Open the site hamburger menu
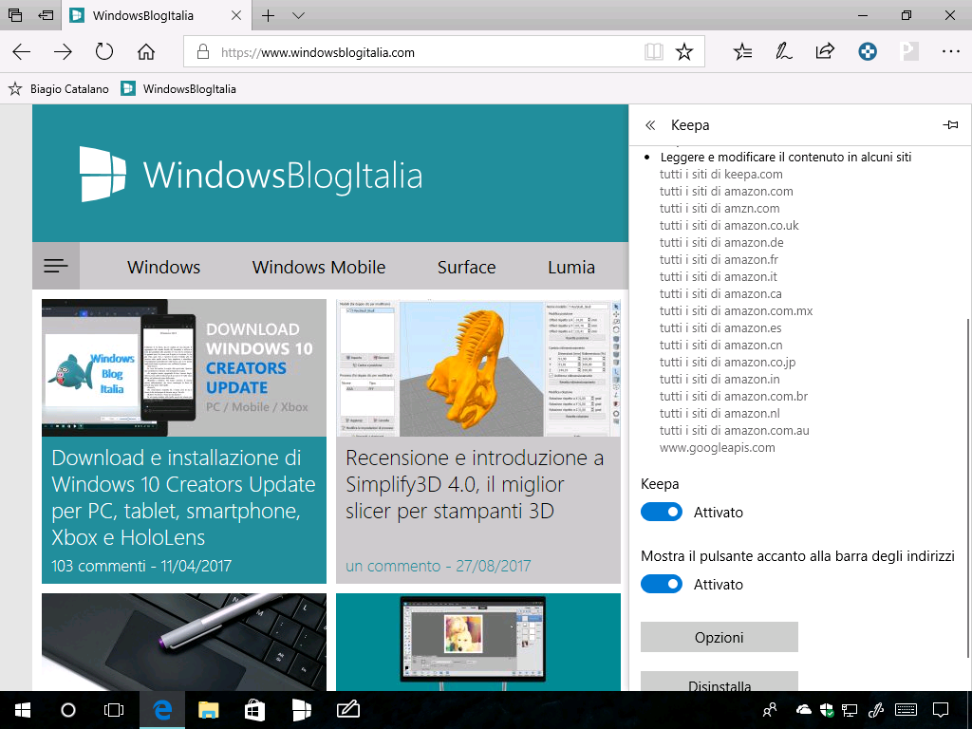The image size is (972, 729). point(56,266)
